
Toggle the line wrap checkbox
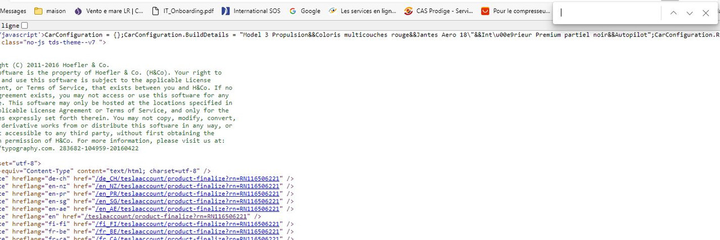pos(24,26)
